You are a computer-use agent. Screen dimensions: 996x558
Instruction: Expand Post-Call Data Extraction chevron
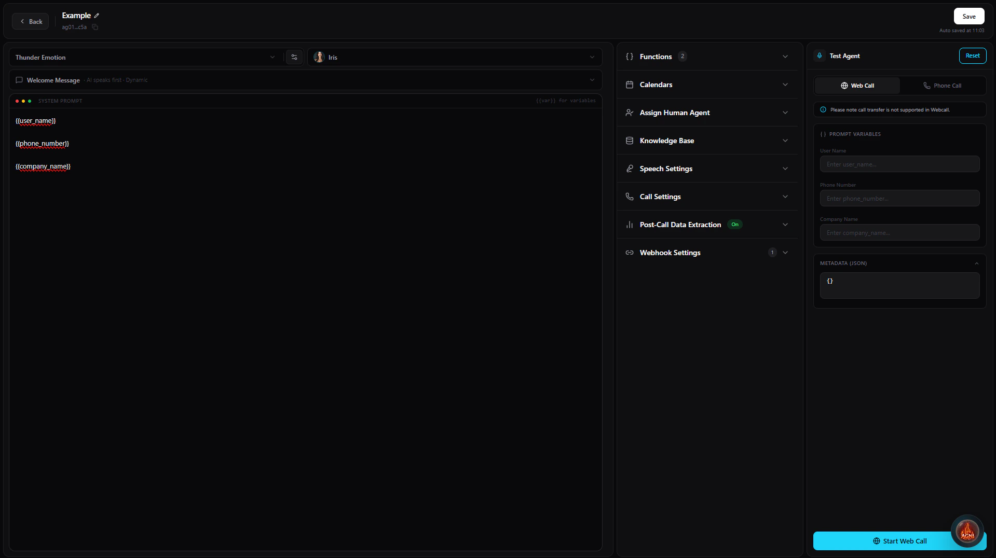785,225
